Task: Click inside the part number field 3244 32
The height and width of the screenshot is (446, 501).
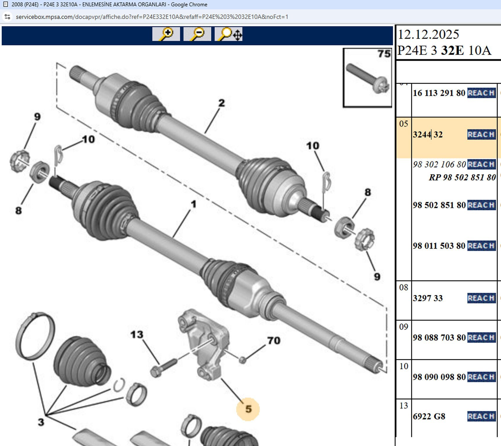Action: click(428, 135)
